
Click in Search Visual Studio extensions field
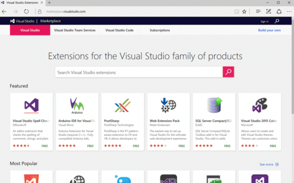[x=139, y=72]
